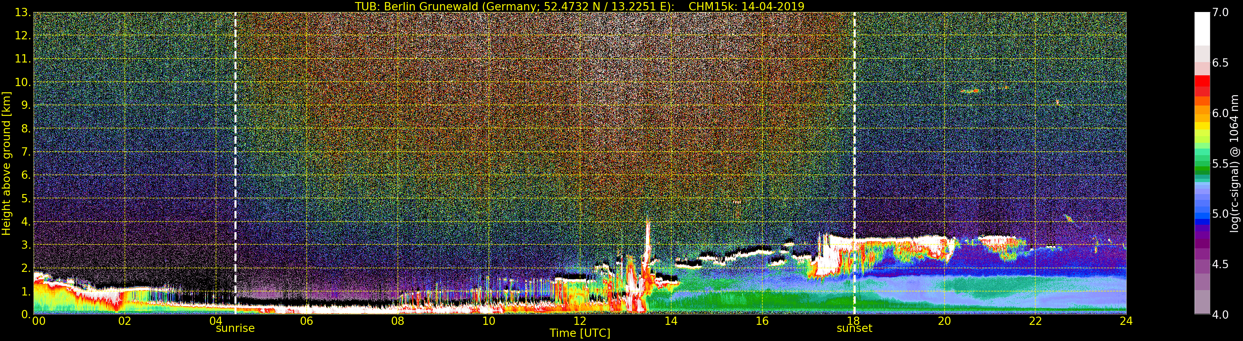Click the colorbar label 'log(rc-signal) @ 1064 nm'
The image size is (1243, 341).
click(x=1235, y=163)
